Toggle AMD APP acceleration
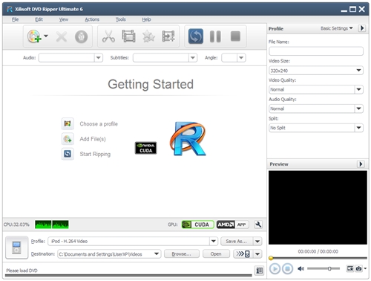Viewport: 371px width, 281px height. (232, 225)
